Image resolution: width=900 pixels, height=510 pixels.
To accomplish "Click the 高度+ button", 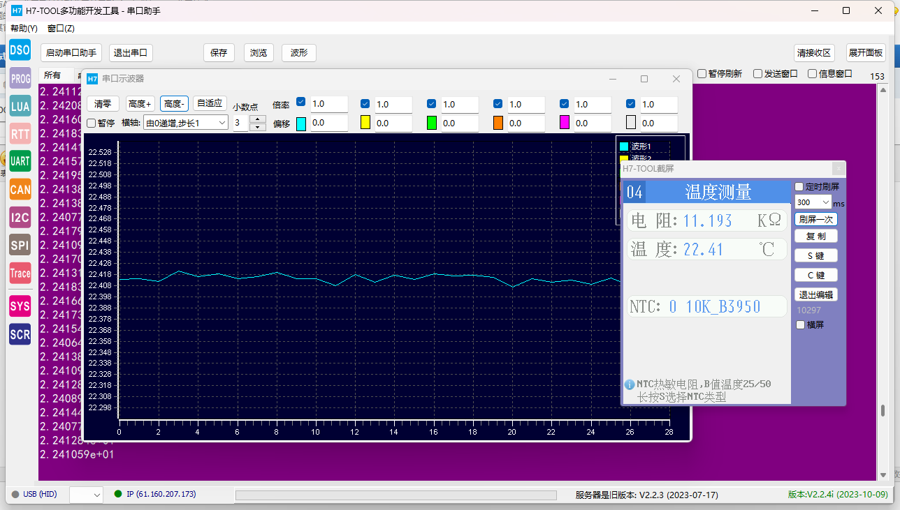I will (x=140, y=103).
